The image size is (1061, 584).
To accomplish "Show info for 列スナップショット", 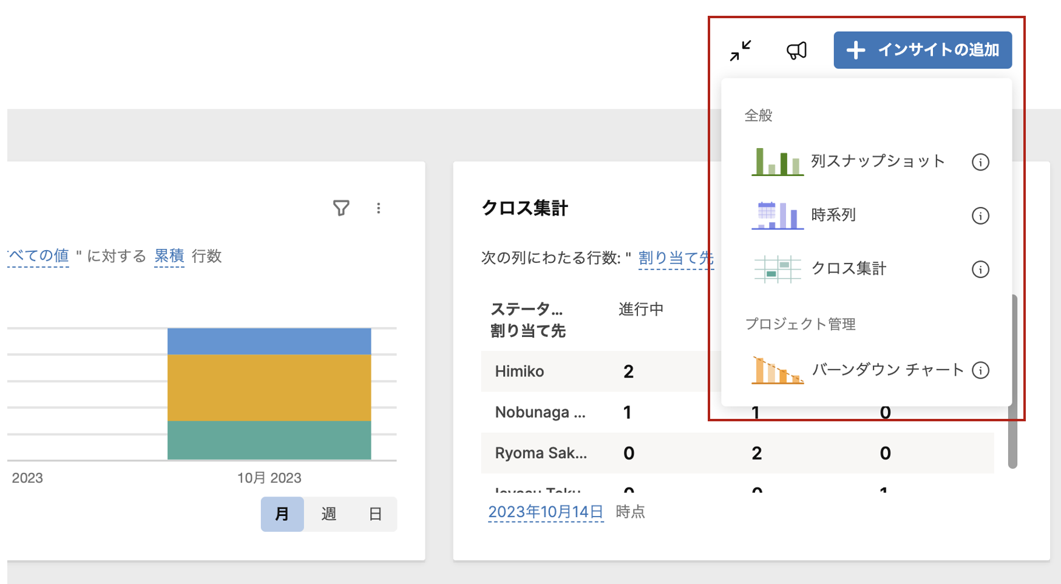I will pos(980,162).
